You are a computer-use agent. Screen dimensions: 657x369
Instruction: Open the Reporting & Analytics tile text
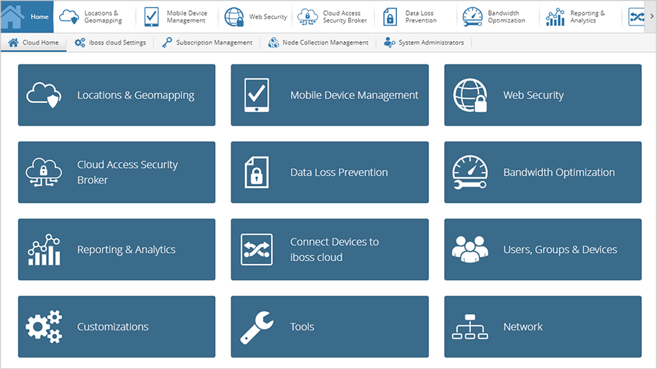(126, 250)
